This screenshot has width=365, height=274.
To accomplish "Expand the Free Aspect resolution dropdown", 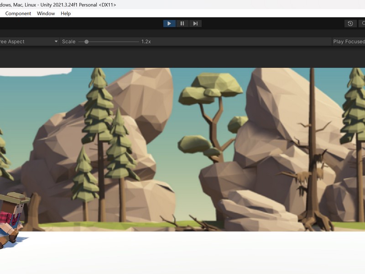I will click(29, 42).
